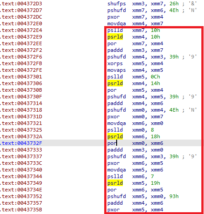
Task: Select address .text:0043730F
Action: coord(21,97)
